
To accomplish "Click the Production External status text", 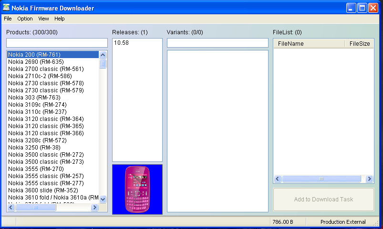I will pyautogui.click(x=343, y=222).
